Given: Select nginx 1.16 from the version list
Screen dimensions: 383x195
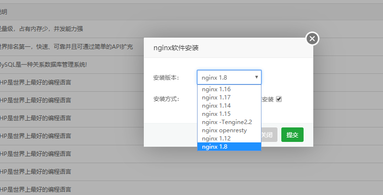Looking at the screenshot, I should pos(229,89).
